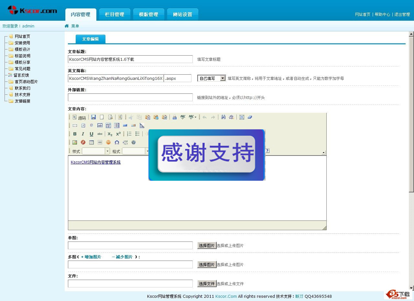
Task: Click the Insert Table icon
Action: click(x=92, y=142)
